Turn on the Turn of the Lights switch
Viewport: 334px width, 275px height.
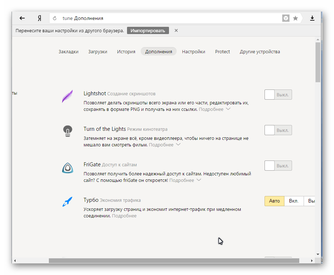click(x=278, y=130)
